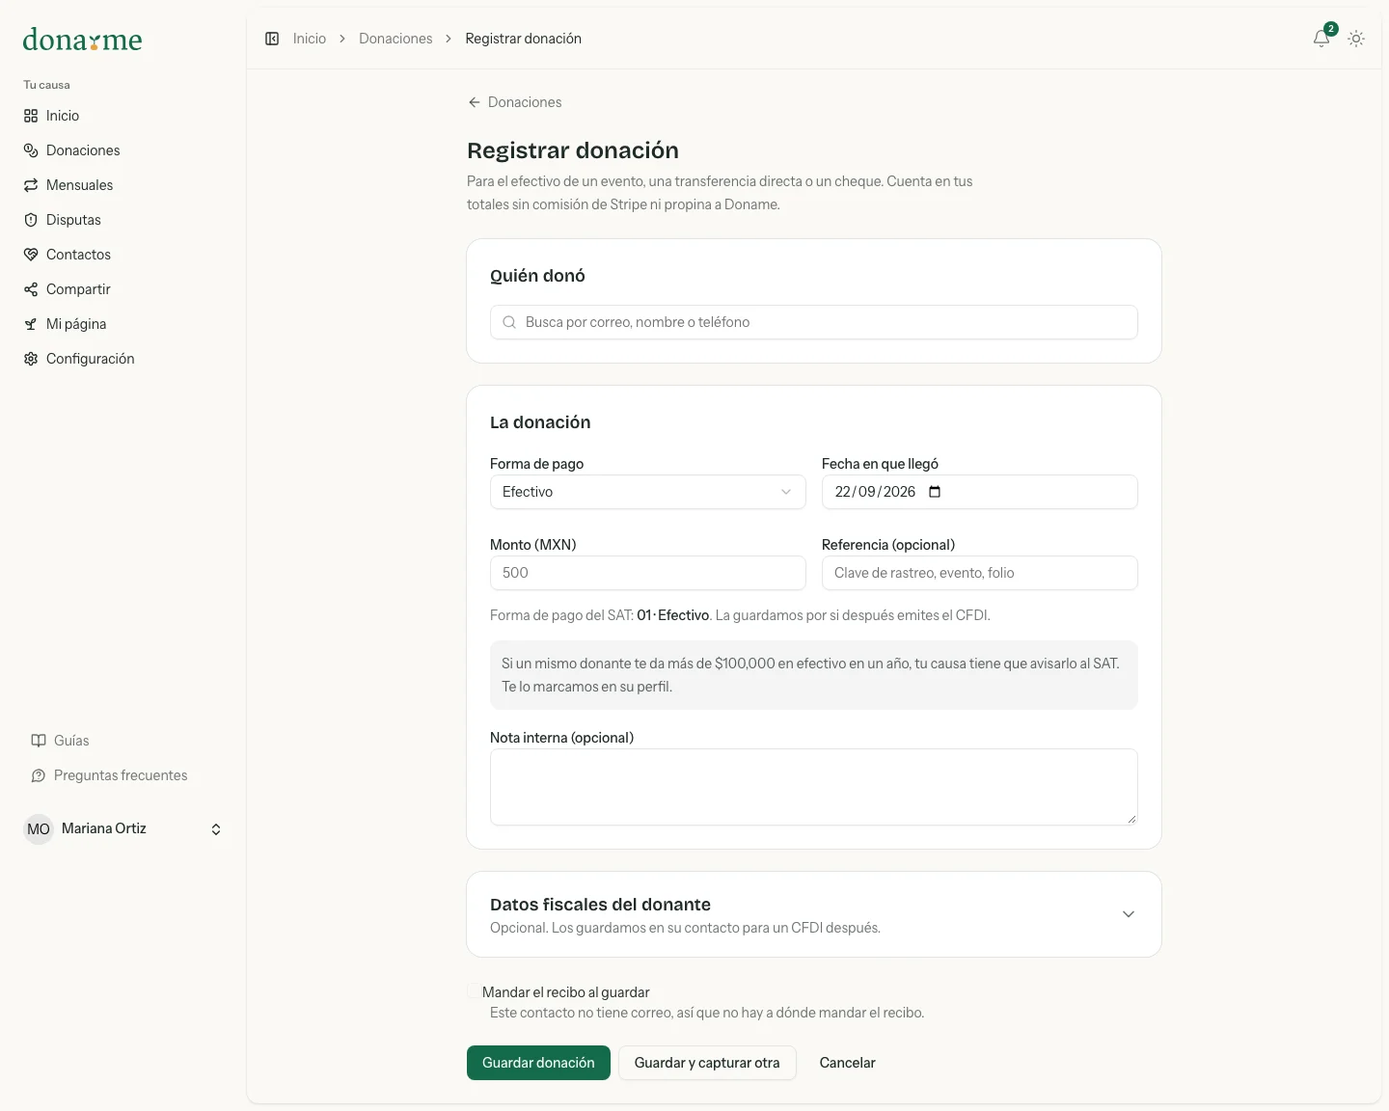Click the Disputas shield icon

31,220
